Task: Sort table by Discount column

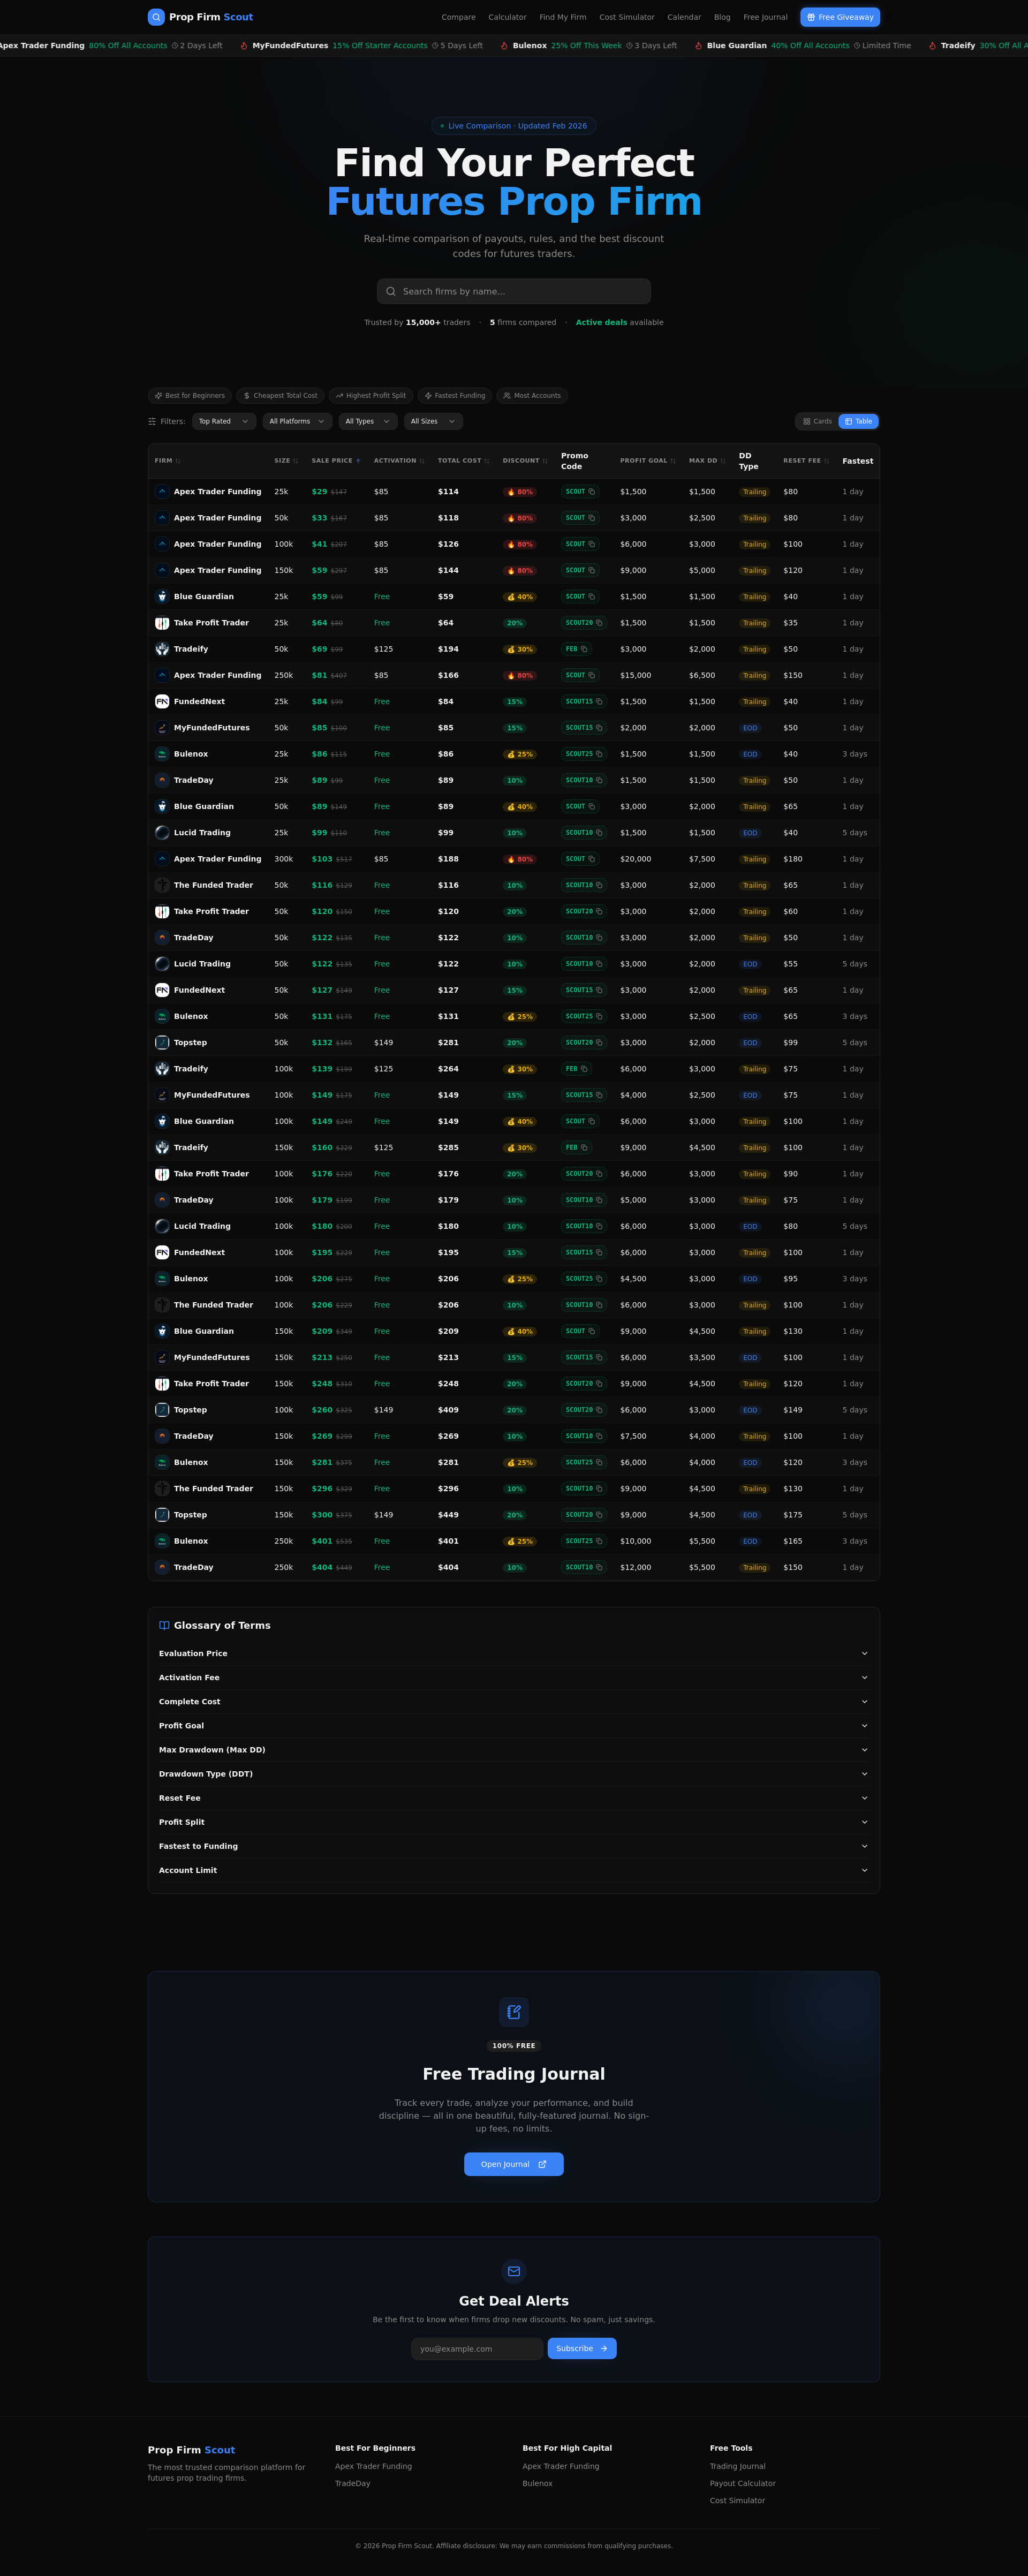Action: coord(525,461)
